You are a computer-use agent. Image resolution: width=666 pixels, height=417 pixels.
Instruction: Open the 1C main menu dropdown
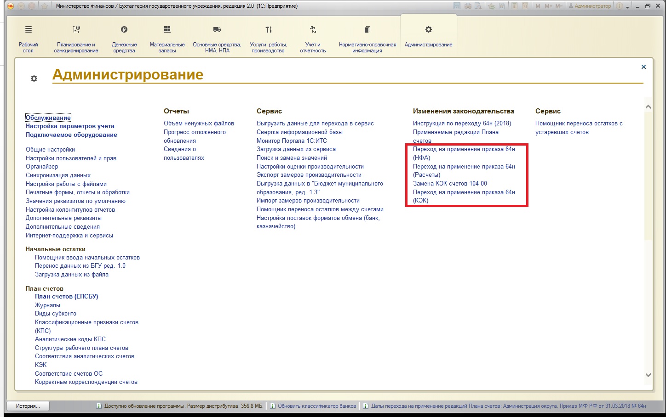[x=21, y=6]
